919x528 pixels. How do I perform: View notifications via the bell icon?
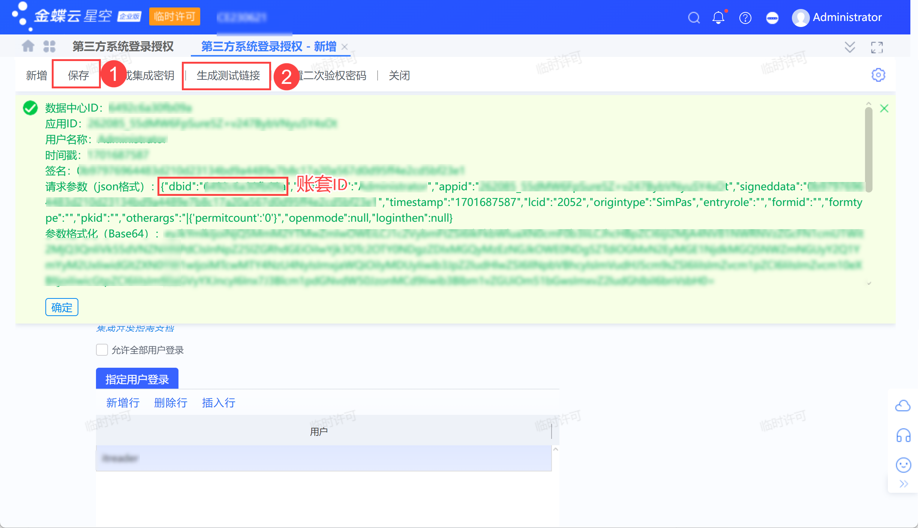(719, 17)
